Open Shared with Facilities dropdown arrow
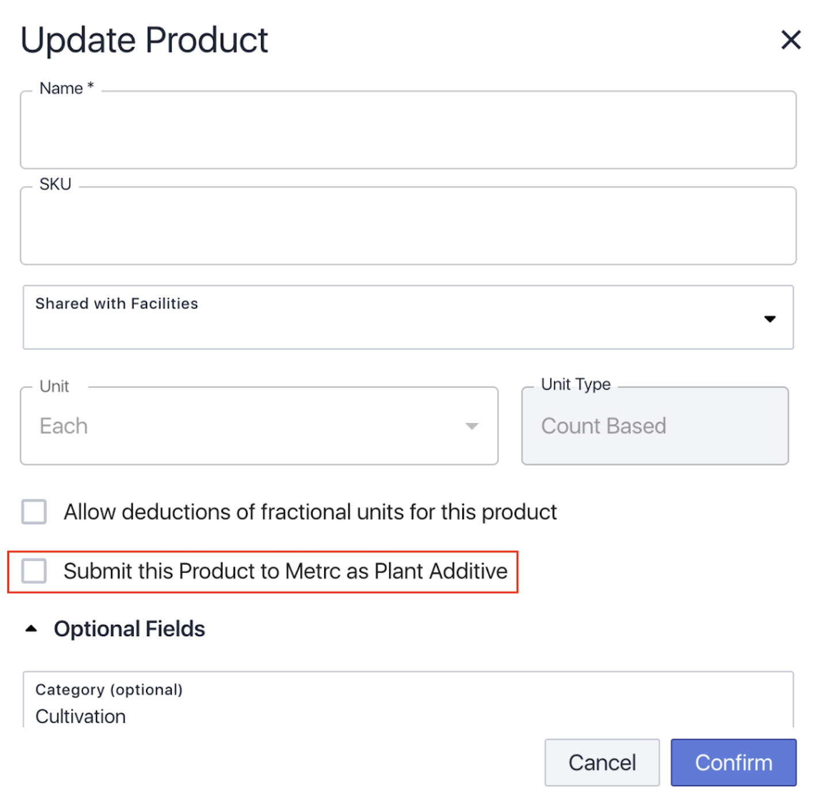The height and width of the screenshot is (809, 814). coord(770,319)
